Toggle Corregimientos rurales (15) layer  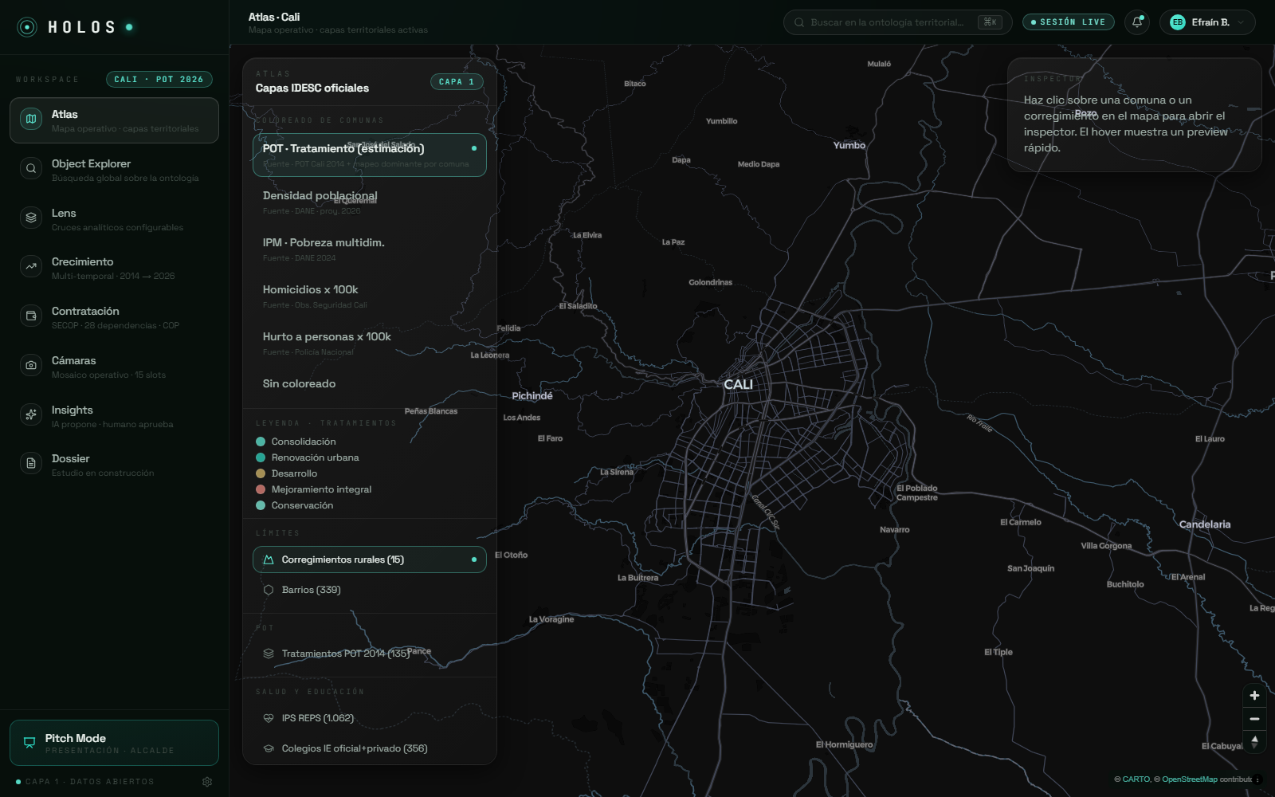[x=370, y=559]
